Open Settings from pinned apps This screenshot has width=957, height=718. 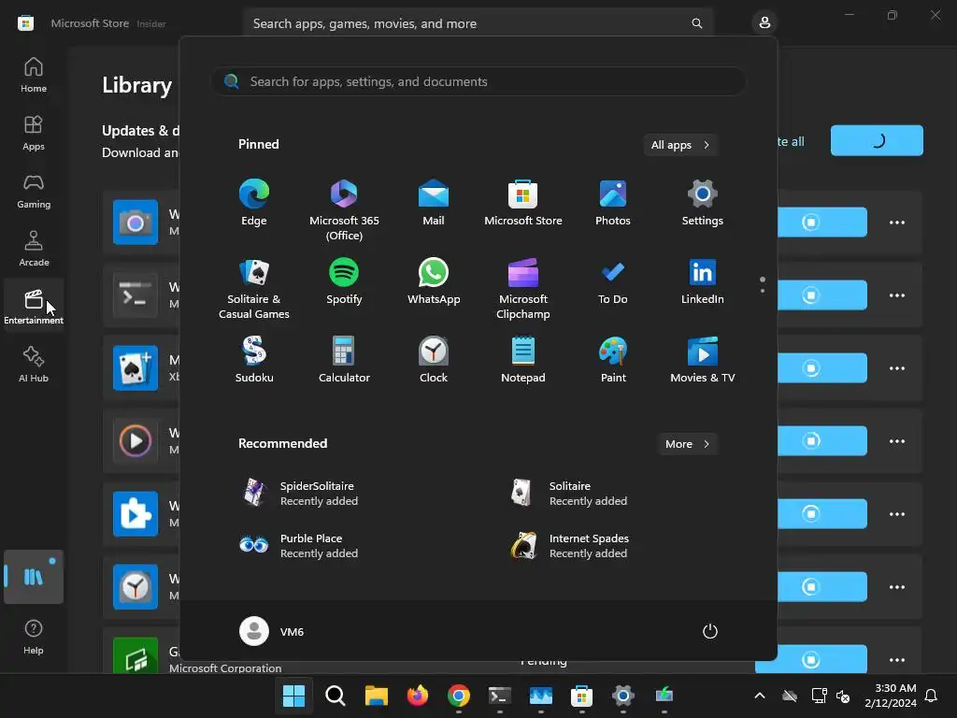click(x=702, y=203)
